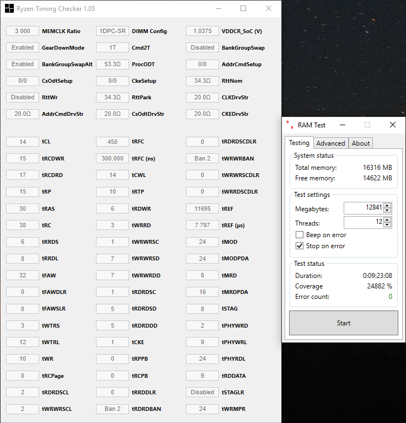Click the Coverage value 24882 %

pyautogui.click(x=380, y=286)
